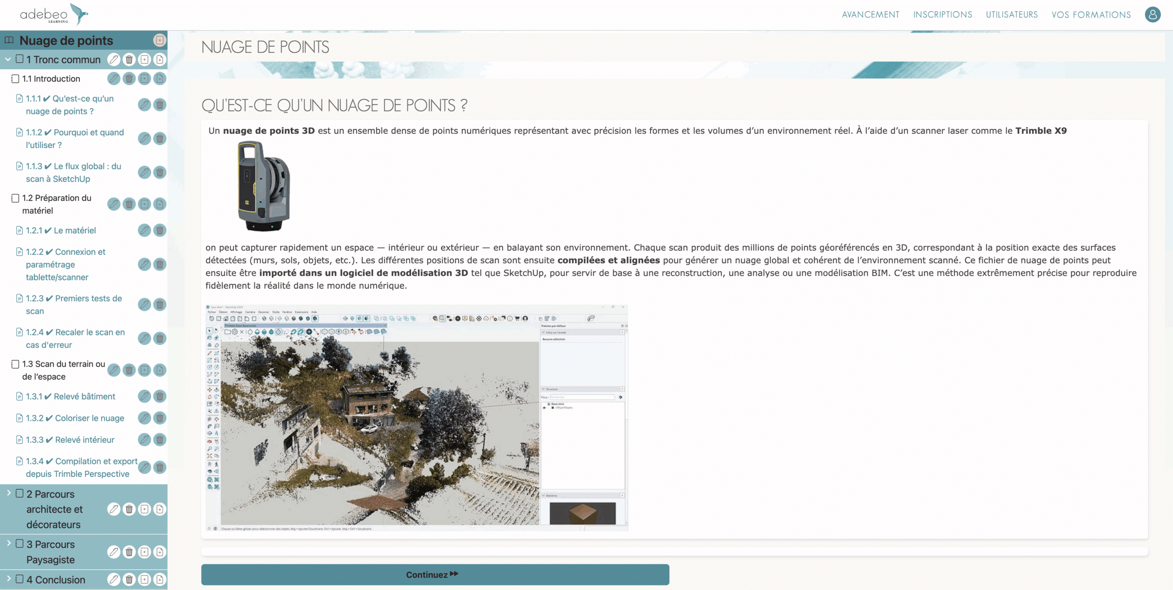The height and width of the screenshot is (590, 1173).
Task: Edit the 3 Parcours Paysagiste chapter
Action: 114,552
